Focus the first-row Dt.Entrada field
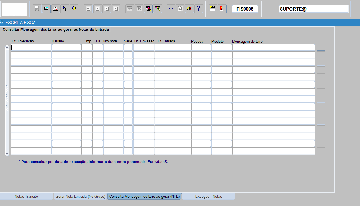360x206 pixels. (x=173, y=47)
